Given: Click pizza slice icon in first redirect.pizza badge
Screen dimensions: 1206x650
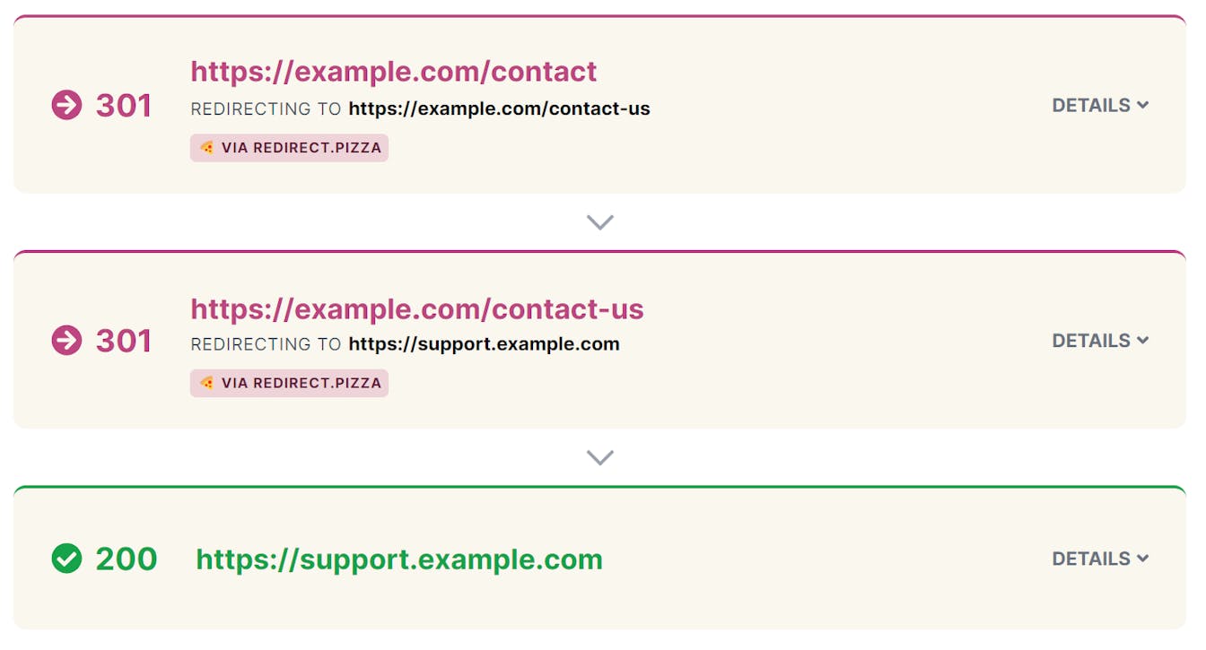Looking at the screenshot, I should click(207, 148).
